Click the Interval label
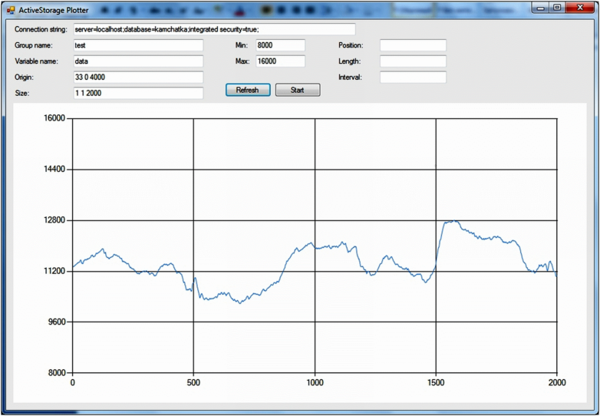Screen dimensions: 600x416 pyautogui.click(x=350, y=78)
